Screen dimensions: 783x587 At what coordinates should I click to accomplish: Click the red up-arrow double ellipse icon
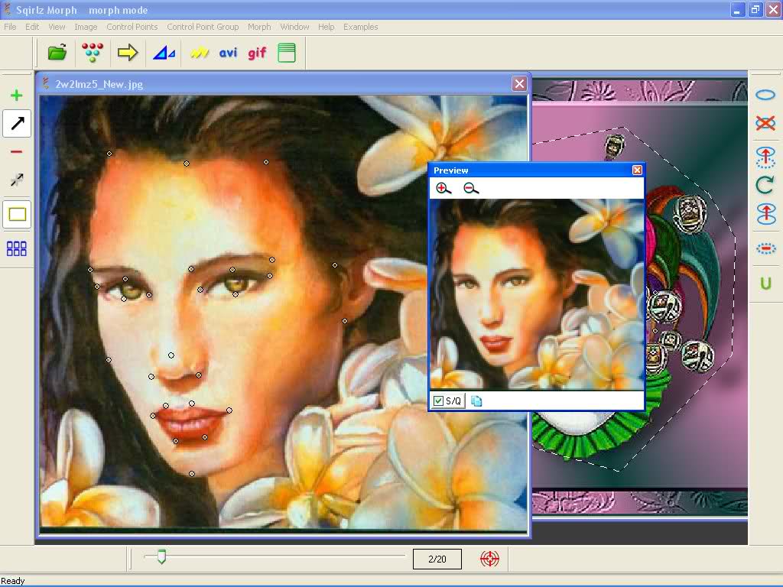pyautogui.click(x=765, y=214)
